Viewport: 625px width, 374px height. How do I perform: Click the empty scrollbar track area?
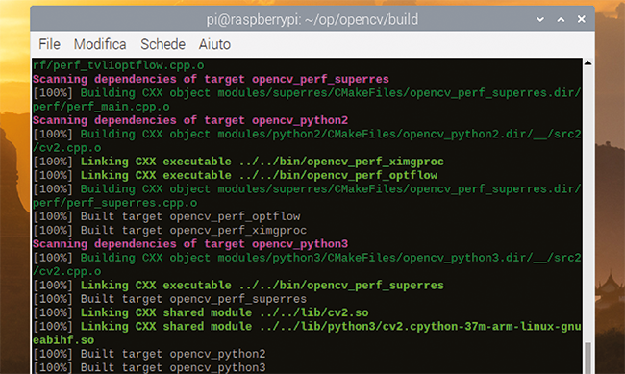587,204
